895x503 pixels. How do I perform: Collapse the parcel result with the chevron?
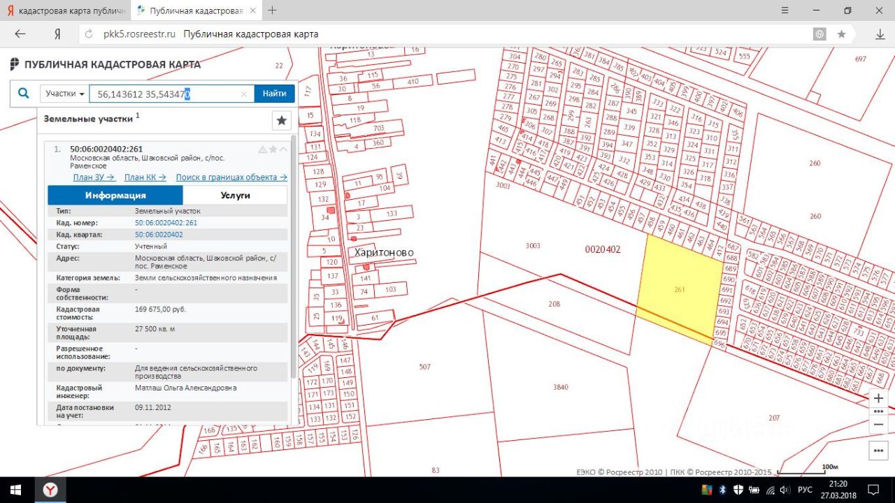coord(283,150)
